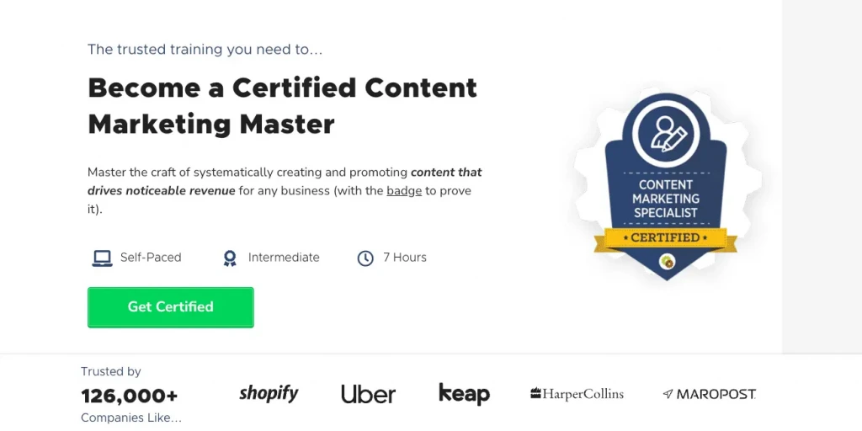Click the small round logo at badge bottom
Viewport: 862px width, 431px height.
pyautogui.click(x=667, y=262)
